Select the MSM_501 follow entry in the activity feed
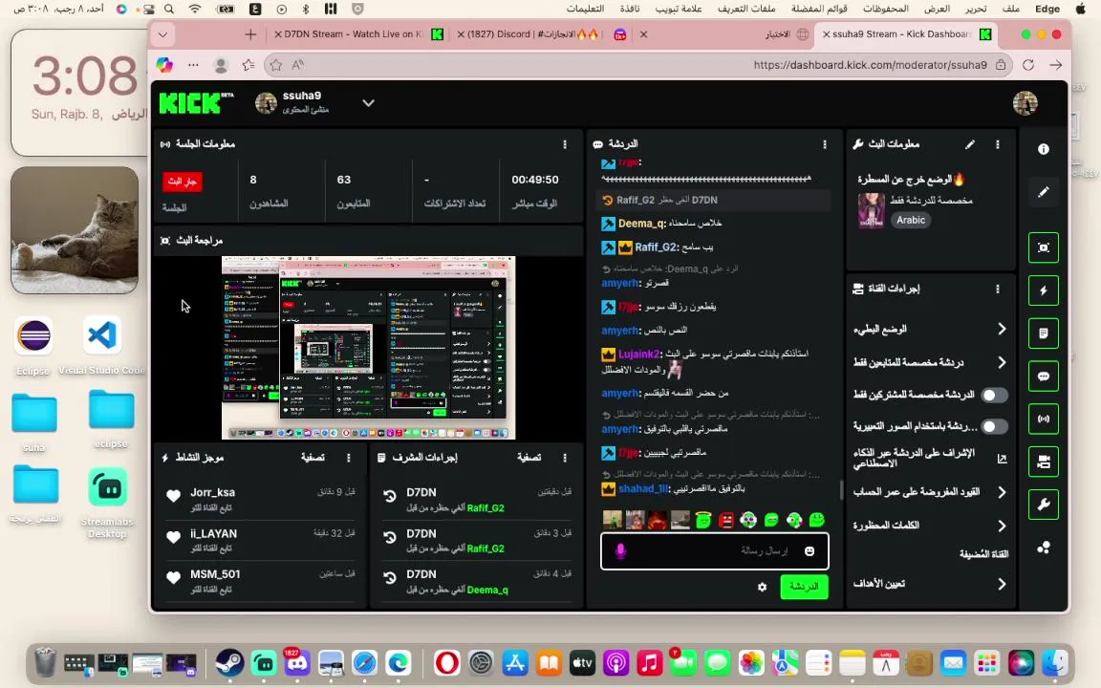This screenshot has width=1101, height=688. pyautogui.click(x=261, y=581)
